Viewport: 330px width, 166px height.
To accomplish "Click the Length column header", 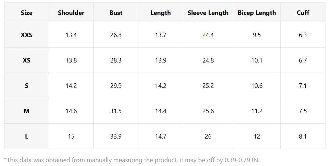I will click(161, 13).
